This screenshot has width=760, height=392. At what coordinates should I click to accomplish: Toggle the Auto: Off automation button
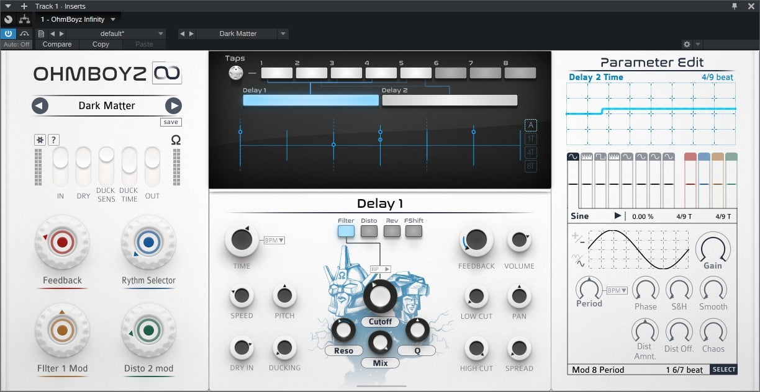[x=17, y=45]
